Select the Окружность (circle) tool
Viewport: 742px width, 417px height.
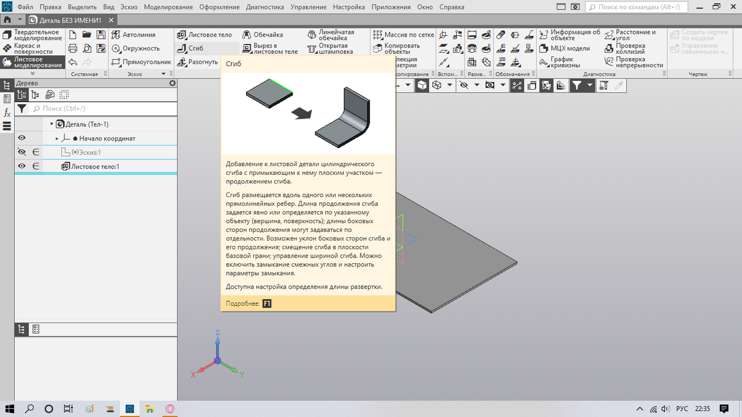click(136, 48)
